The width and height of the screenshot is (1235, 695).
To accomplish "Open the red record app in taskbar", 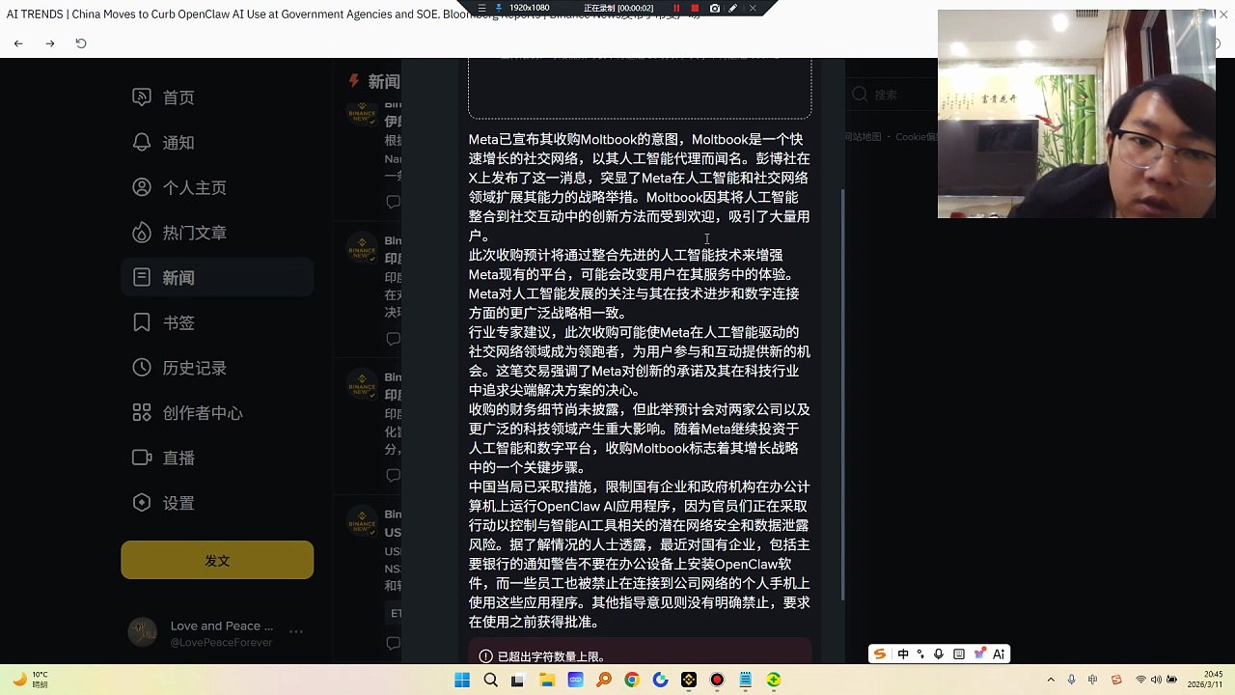I will click(x=717, y=680).
